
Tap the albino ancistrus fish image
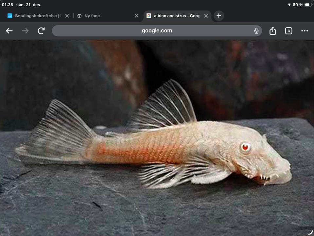point(157,138)
